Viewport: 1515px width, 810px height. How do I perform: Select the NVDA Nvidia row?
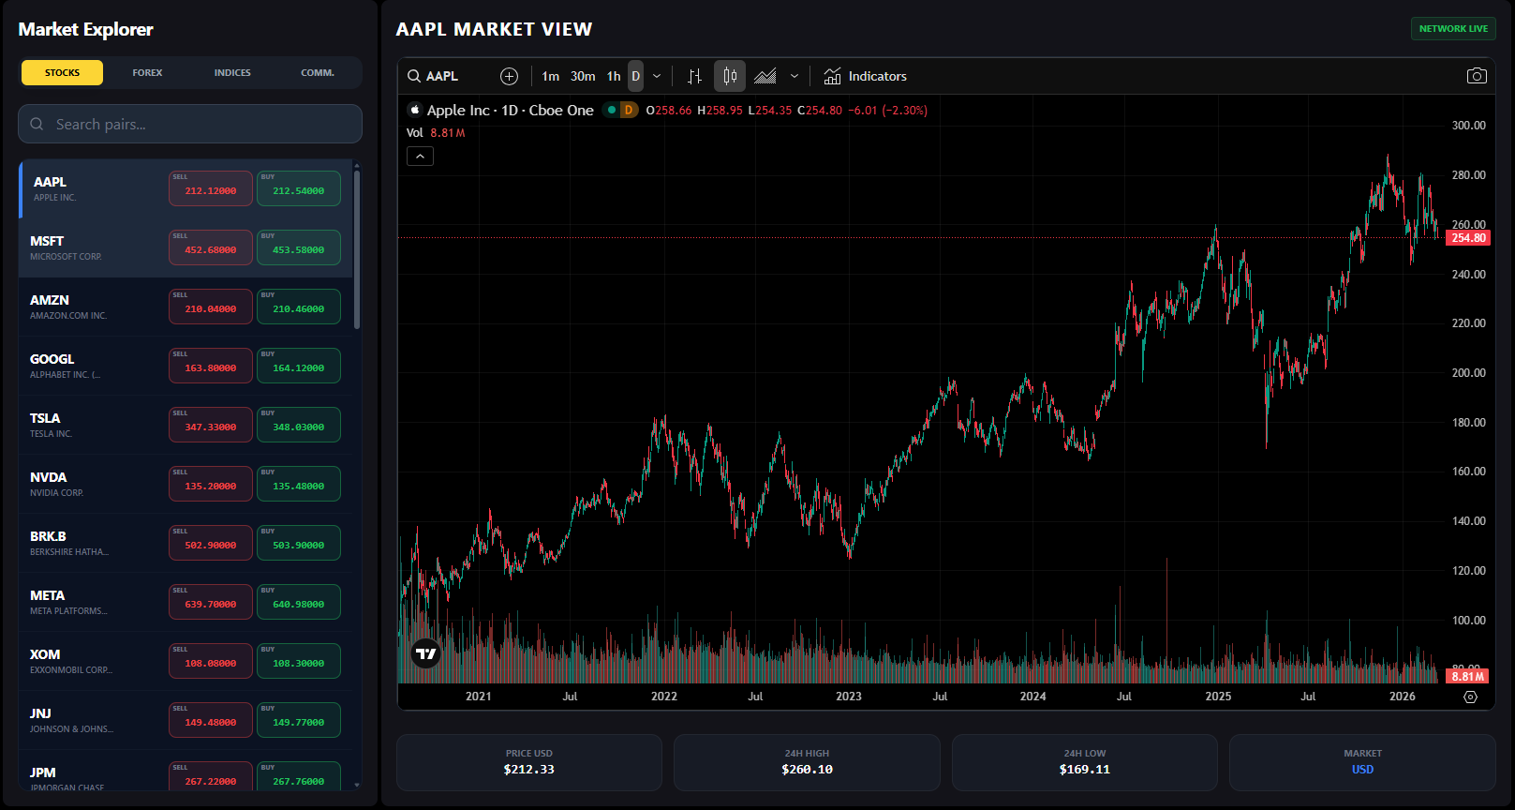(x=186, y=484)
